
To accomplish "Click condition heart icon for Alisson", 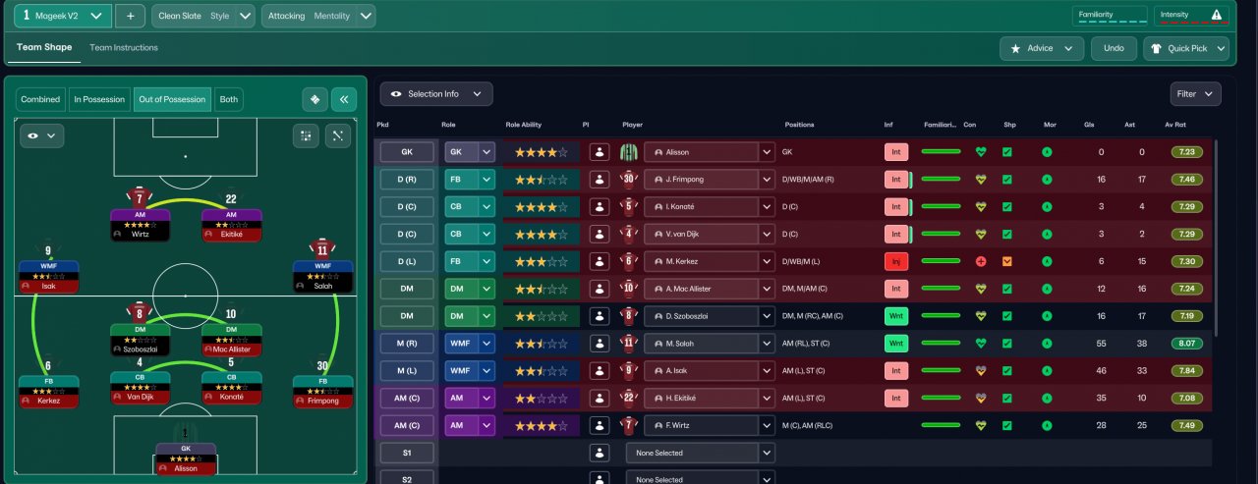I will click(980, 152).
